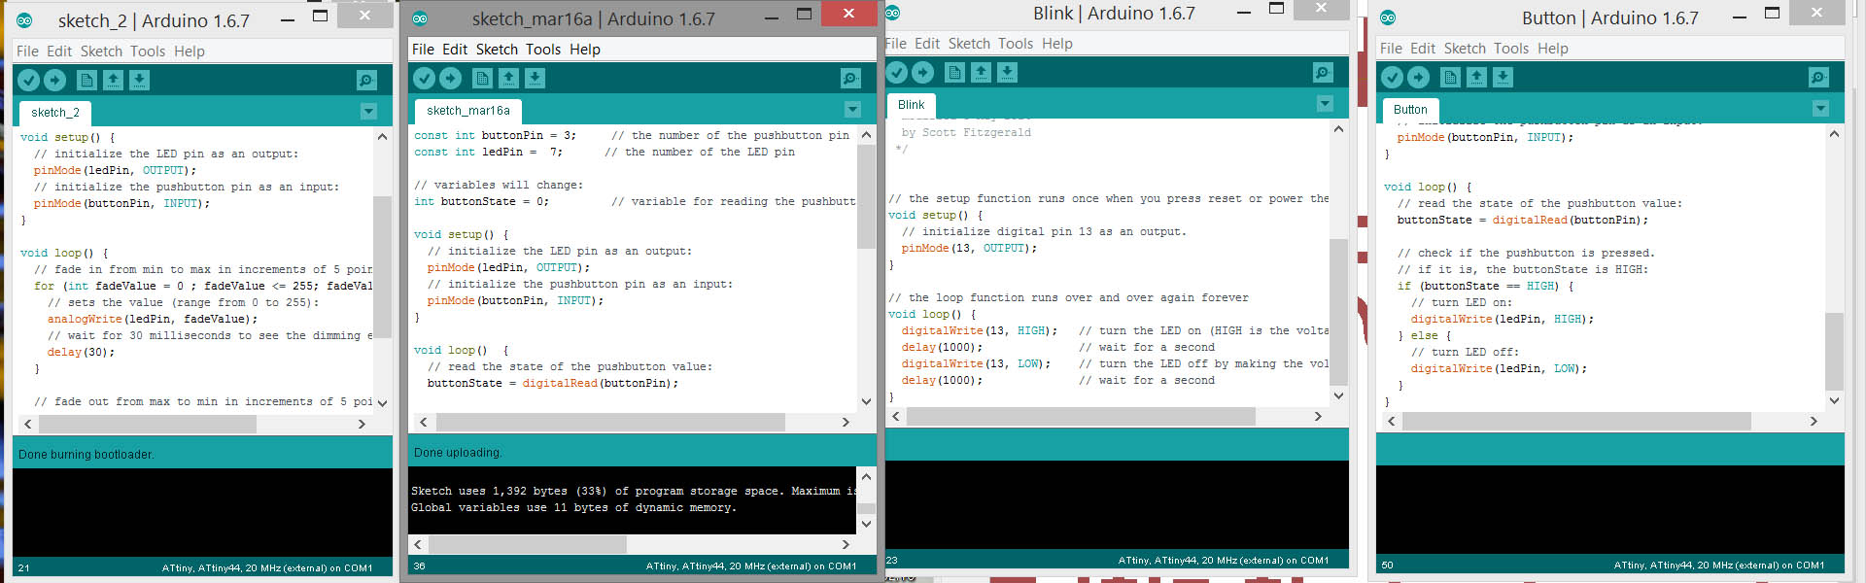The height and width of the screenshot is (583, 1866).
Task: Open File menu in sketch_2 window
Action: point(27,51)
